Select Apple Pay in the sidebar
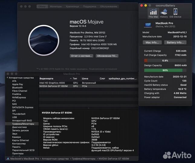Image resolution: width=195 pixels, height=163 pixels. tap(18, 84)
